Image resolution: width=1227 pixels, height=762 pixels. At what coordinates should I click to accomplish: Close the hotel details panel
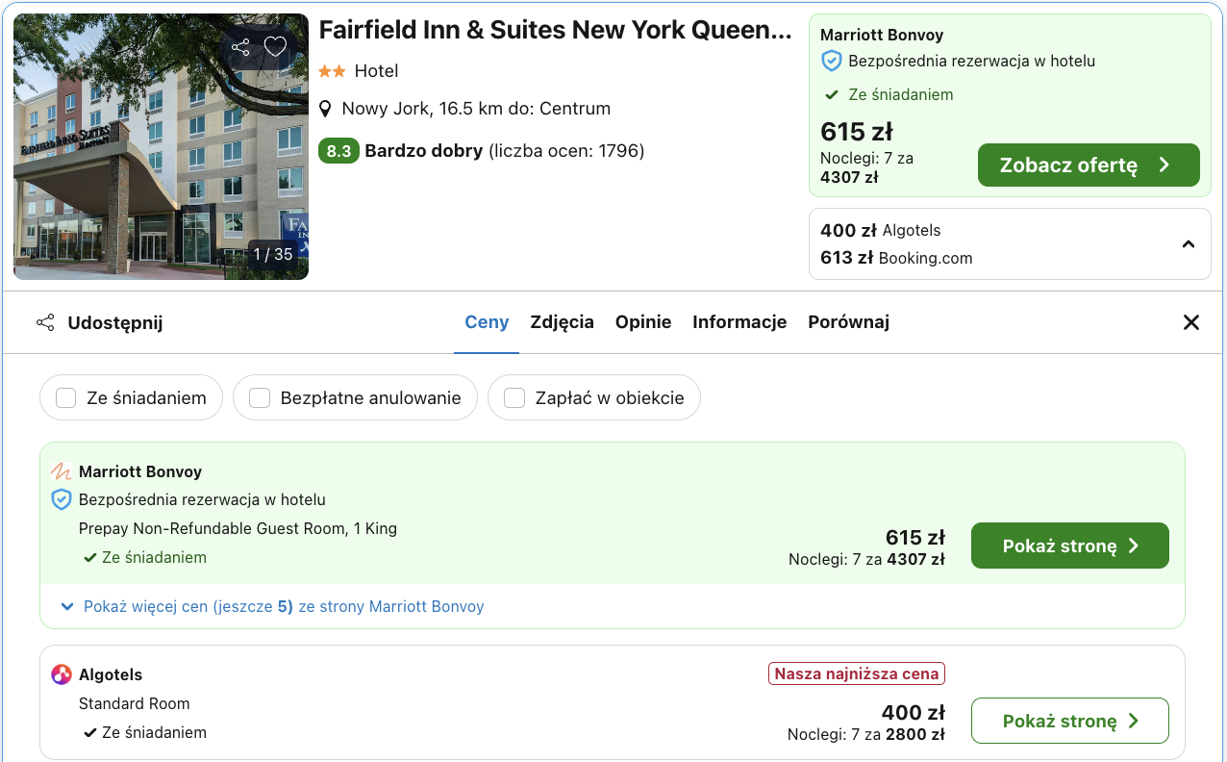1191,323
